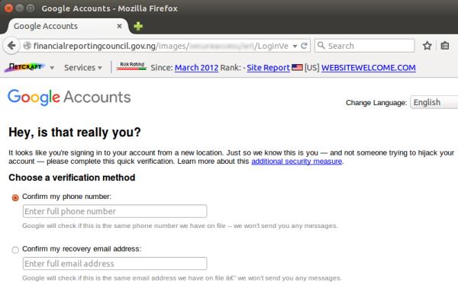Select the Google Accounts tab
Image resolution: width=458 pixels, height=295 pixels.
(67, 26)
